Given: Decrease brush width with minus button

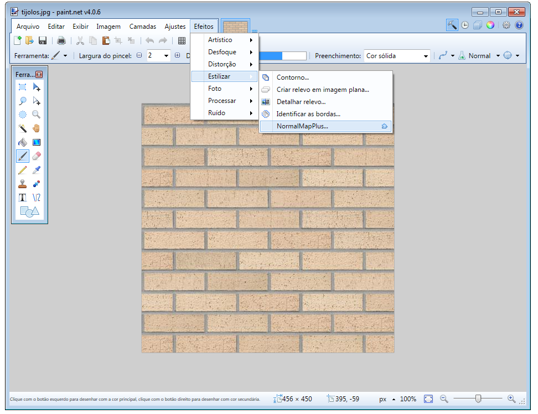Looking at the screenshot, I should (139, 55).
